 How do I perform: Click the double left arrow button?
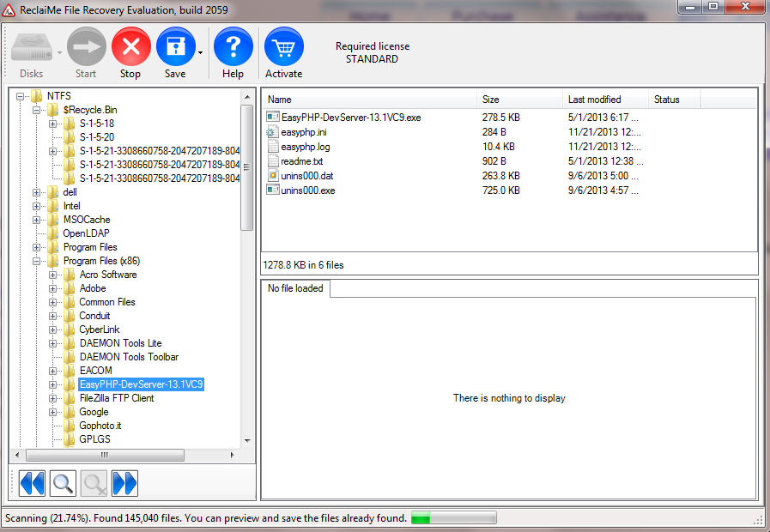[32, 484]
